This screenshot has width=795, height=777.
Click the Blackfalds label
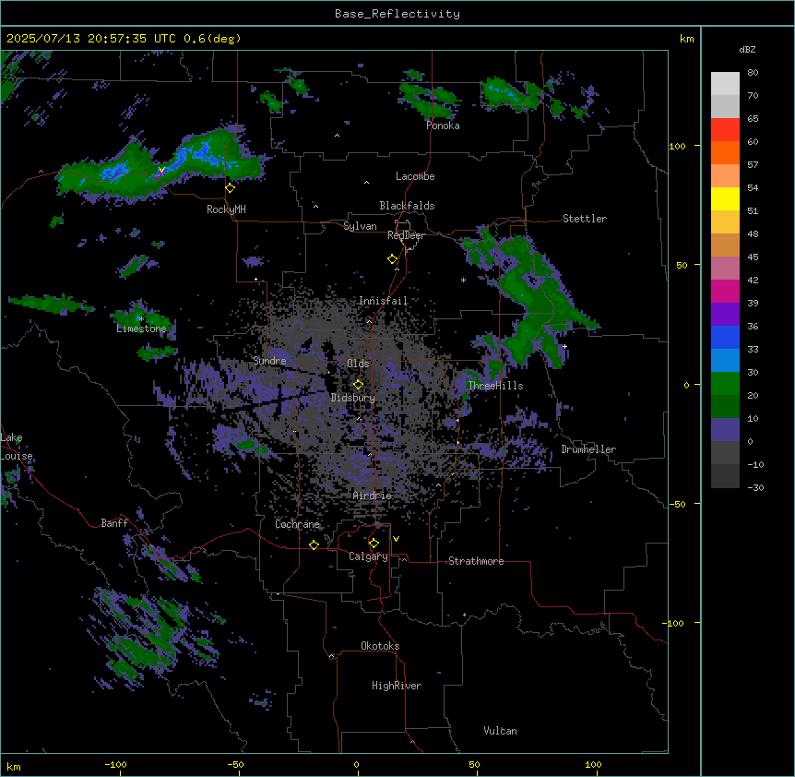click(407, 206)
